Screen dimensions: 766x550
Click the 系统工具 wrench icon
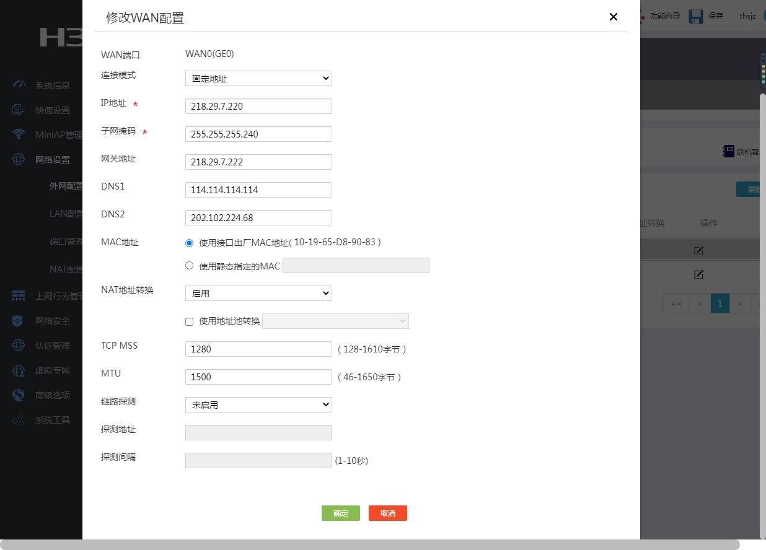click(x=19, y=420)
